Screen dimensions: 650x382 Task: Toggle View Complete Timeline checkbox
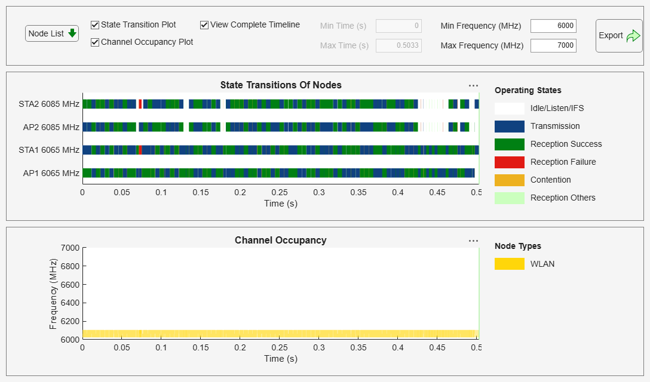[204, 25]
